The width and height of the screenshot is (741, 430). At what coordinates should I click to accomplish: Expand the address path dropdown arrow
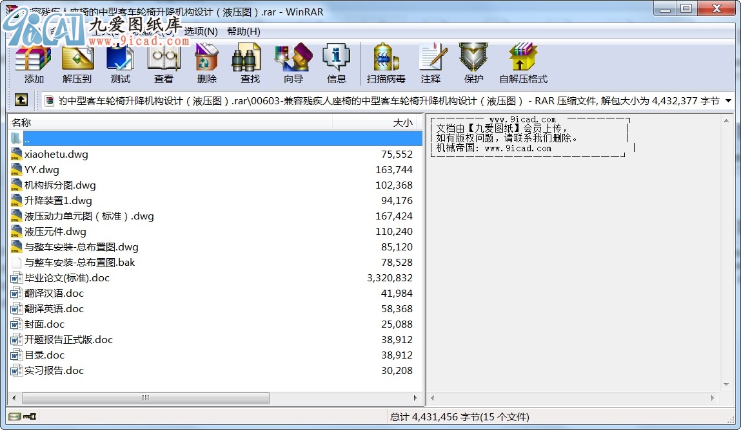(x=728, y=101)
